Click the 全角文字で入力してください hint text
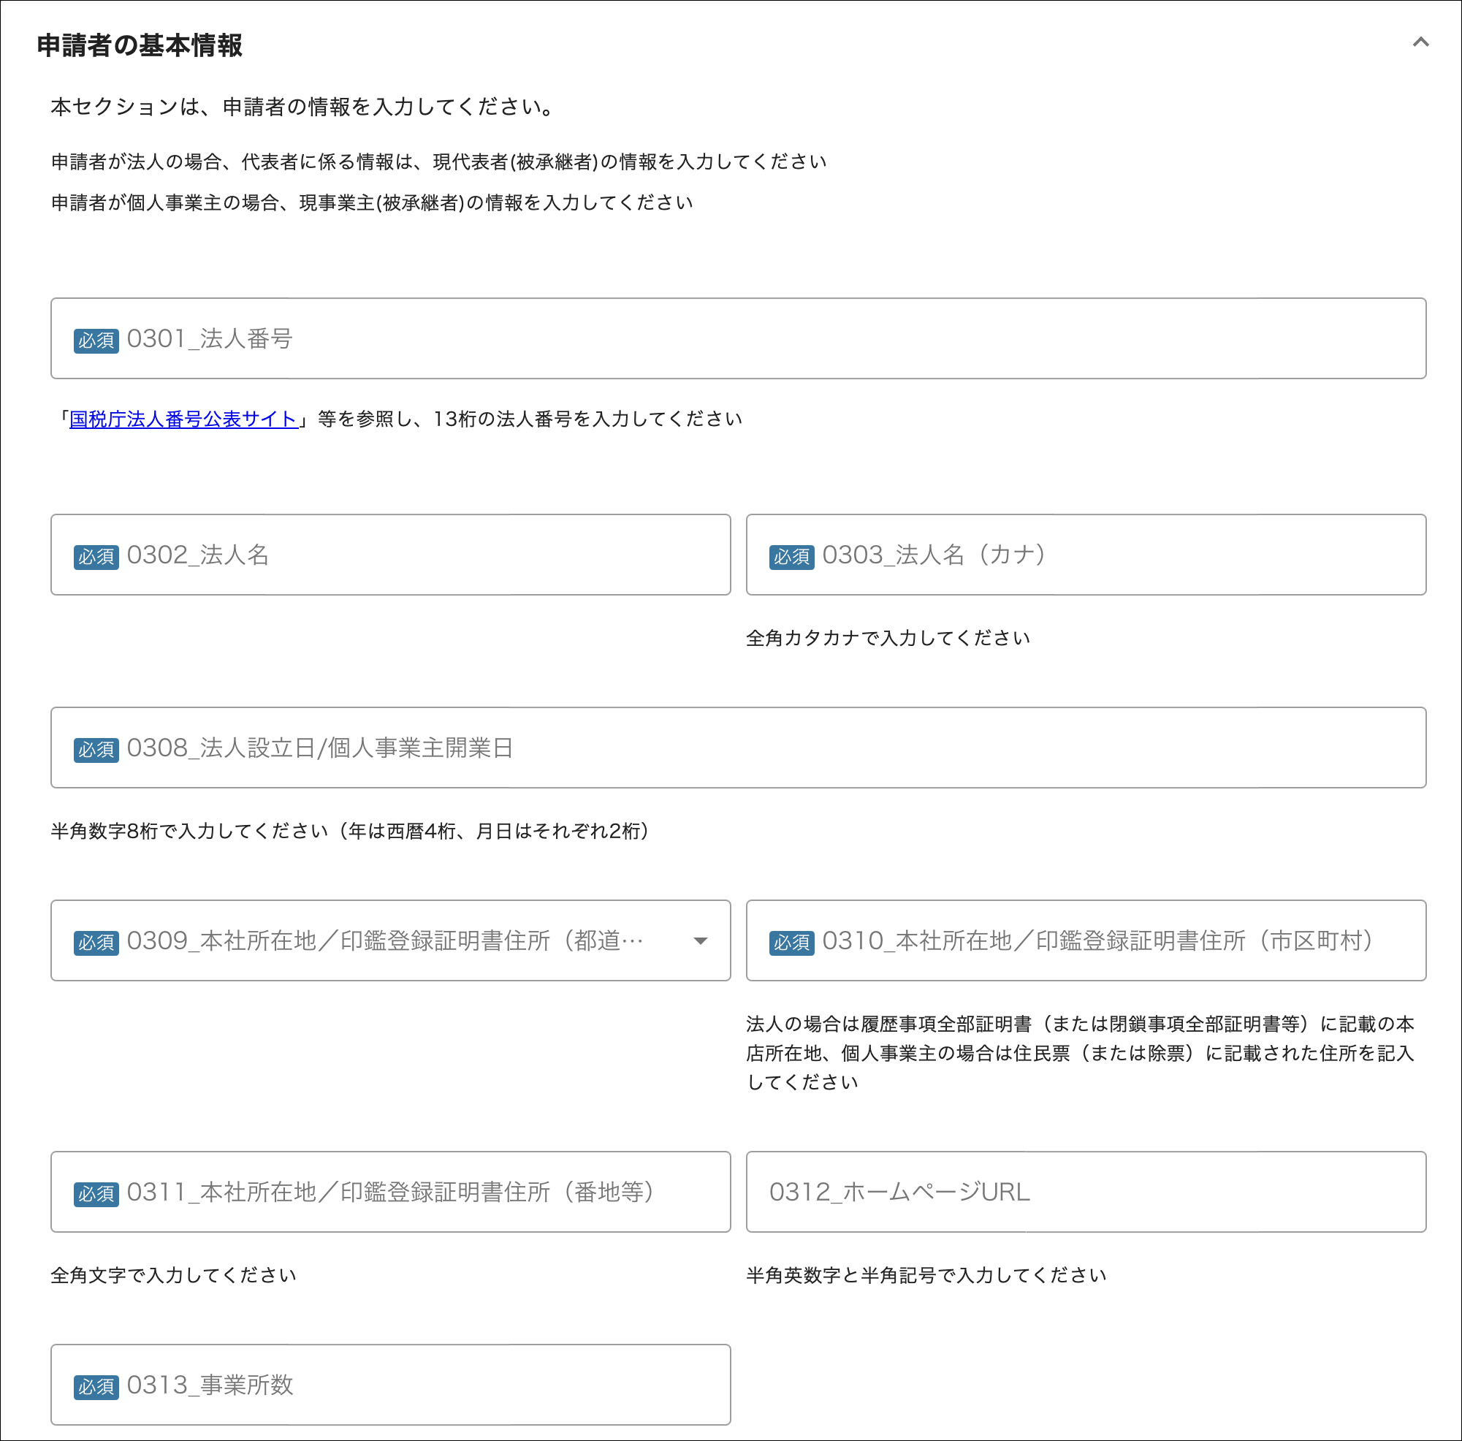1462x1441 pixels. point(173,1275)
